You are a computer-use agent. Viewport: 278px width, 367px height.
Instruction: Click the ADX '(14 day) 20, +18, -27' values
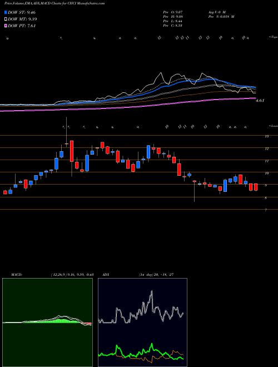tap(156, 275)
